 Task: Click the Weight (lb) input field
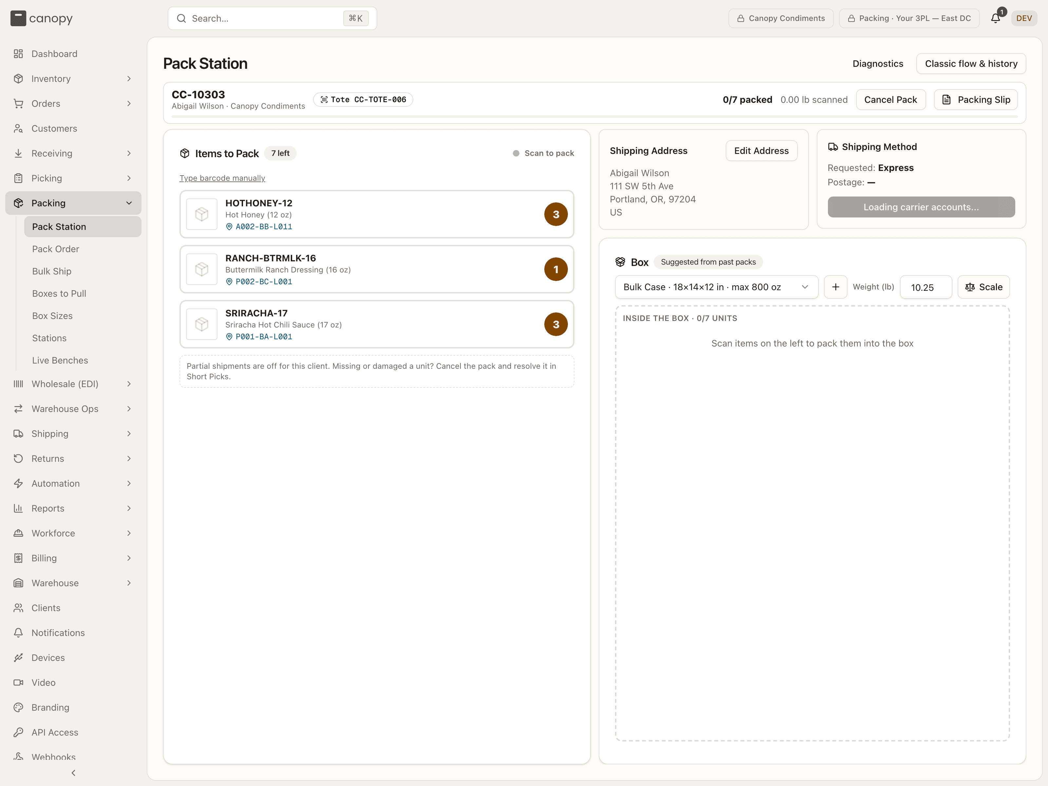(x=926, y=287)
